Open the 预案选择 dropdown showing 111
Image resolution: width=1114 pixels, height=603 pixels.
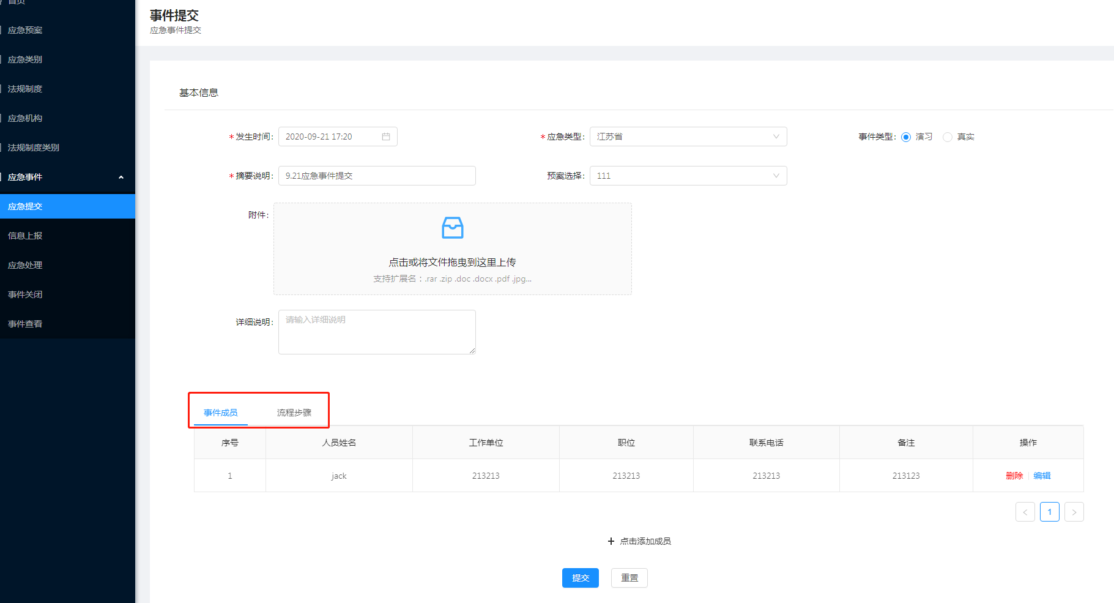click(x=688, y=176)
